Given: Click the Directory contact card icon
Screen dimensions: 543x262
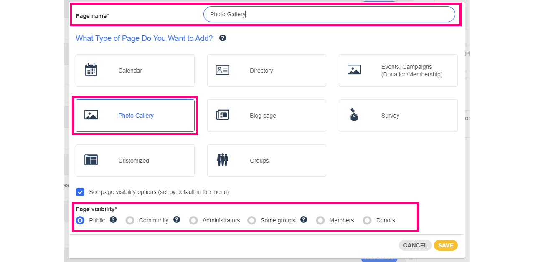Looking at the screenshot, I should point(223,70).
